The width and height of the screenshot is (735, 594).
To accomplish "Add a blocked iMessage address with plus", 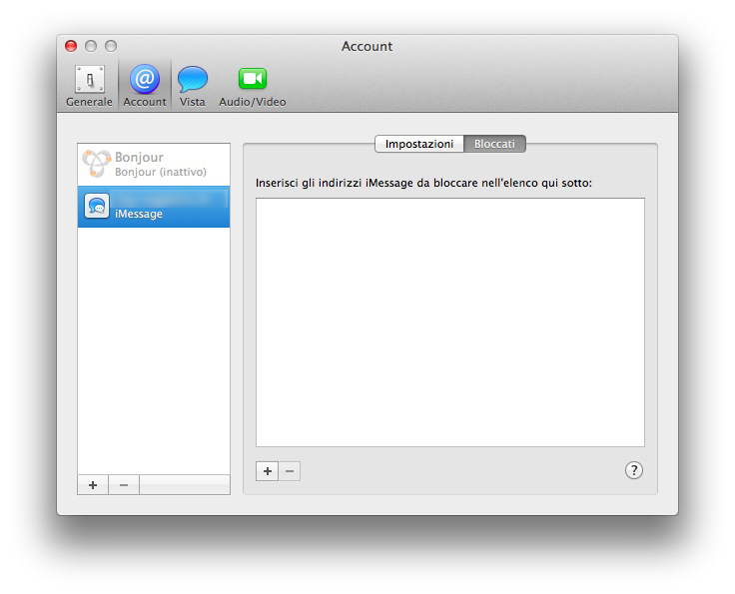I will tap(267, 470).
